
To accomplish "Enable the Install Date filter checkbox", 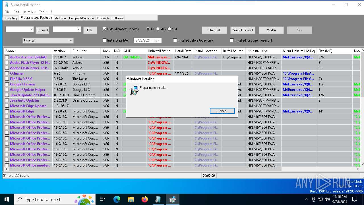I will 104,40.
